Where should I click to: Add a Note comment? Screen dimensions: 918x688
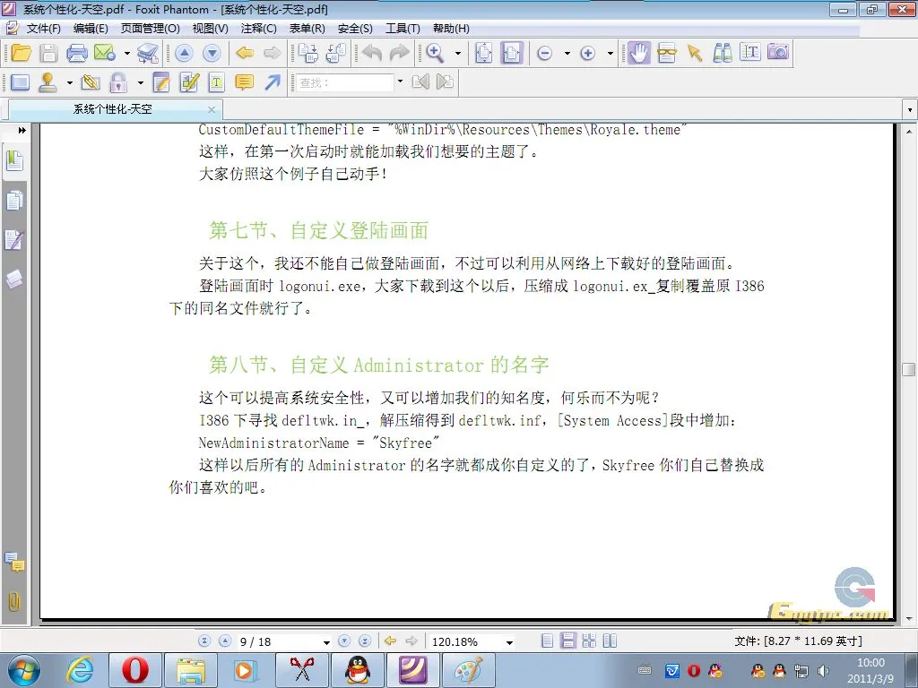coord(242,82)
